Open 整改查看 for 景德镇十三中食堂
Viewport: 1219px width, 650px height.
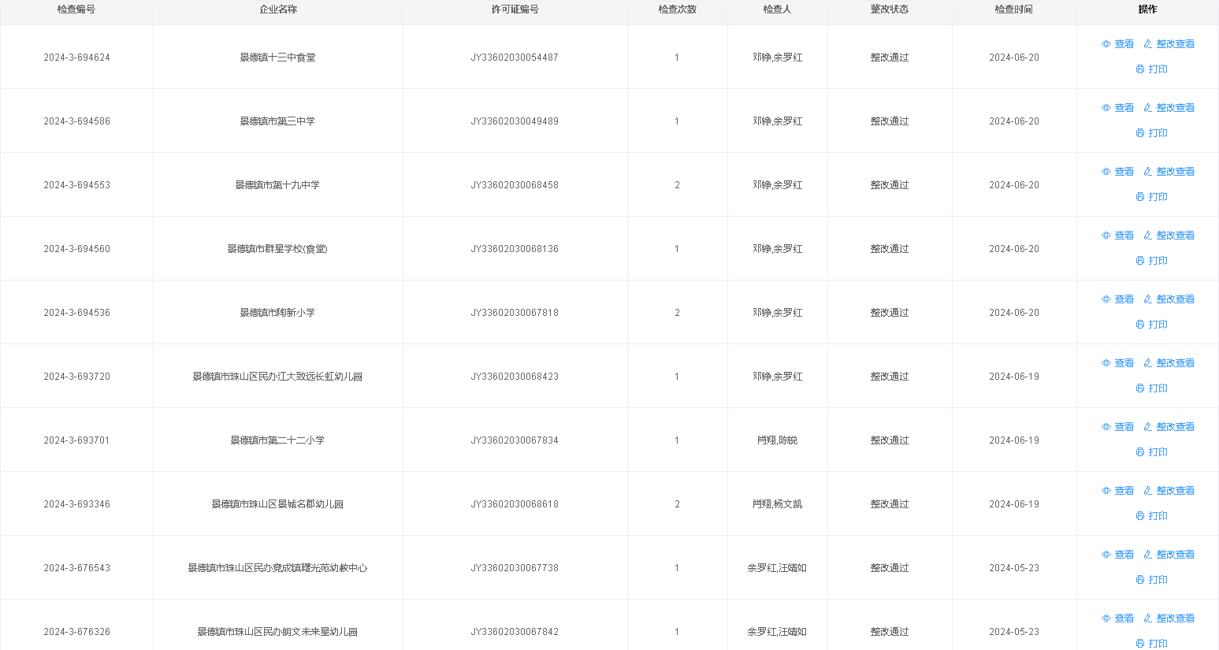click(x=1175, y=44)
